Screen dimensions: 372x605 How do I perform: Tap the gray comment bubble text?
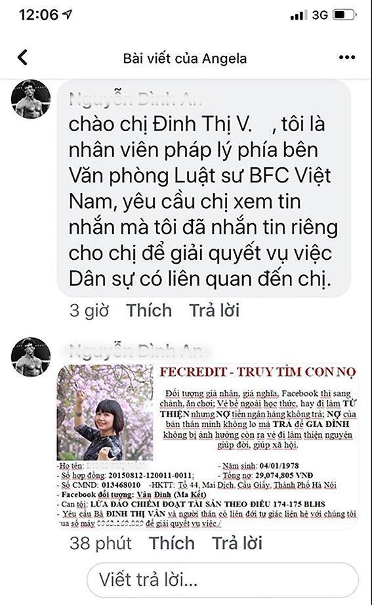point(203,201)
